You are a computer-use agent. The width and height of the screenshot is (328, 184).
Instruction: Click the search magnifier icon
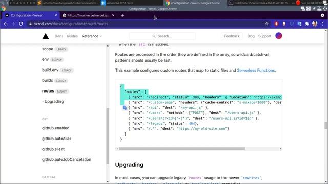[154, 36]
